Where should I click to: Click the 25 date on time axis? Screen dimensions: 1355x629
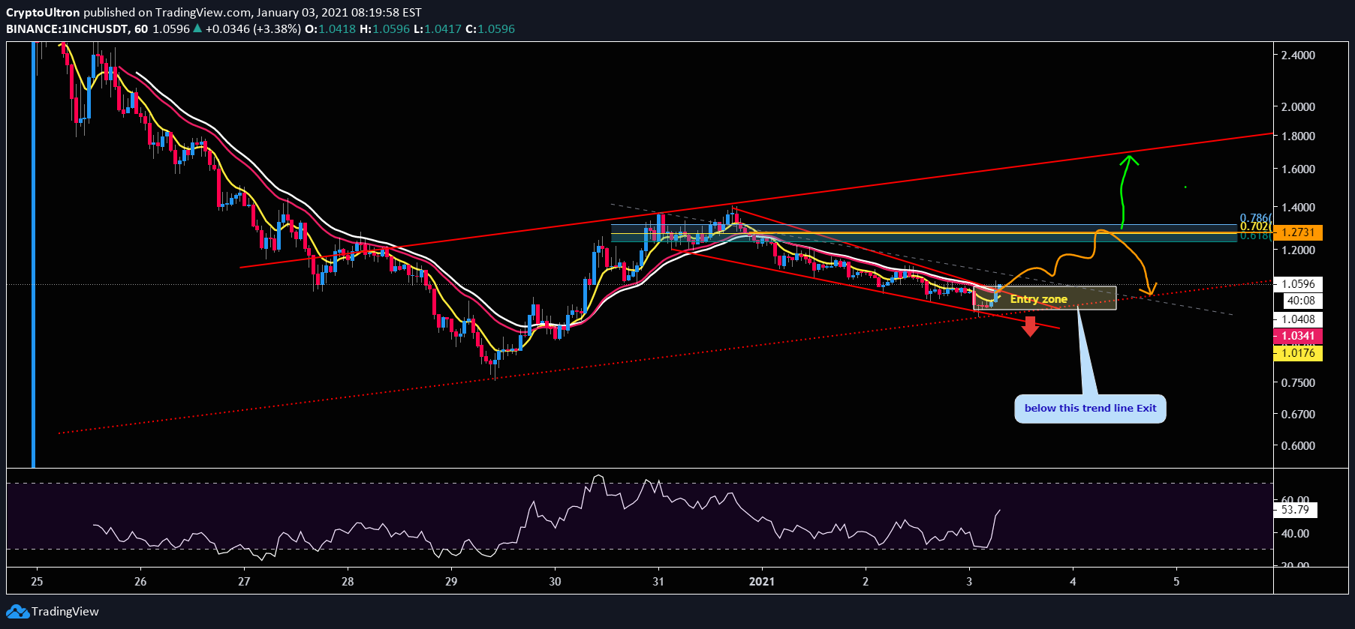(37, 582)
